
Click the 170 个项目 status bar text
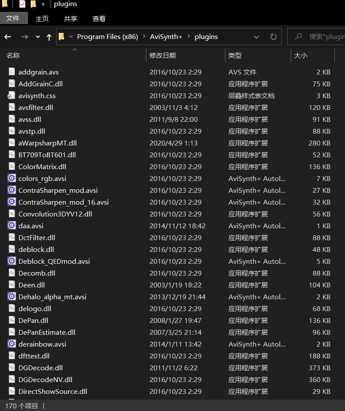(21, 406)
